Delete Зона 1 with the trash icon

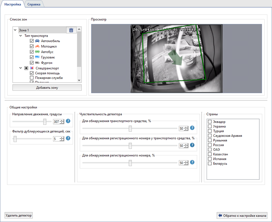[x=71, y=30]
